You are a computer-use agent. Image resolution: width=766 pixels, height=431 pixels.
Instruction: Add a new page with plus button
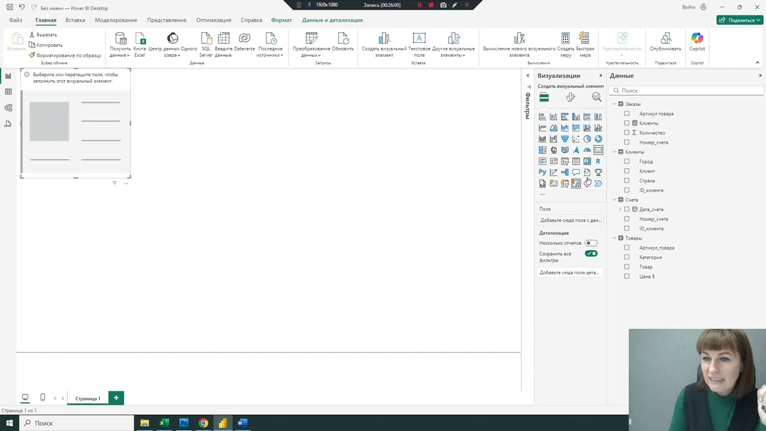[116, 398]
